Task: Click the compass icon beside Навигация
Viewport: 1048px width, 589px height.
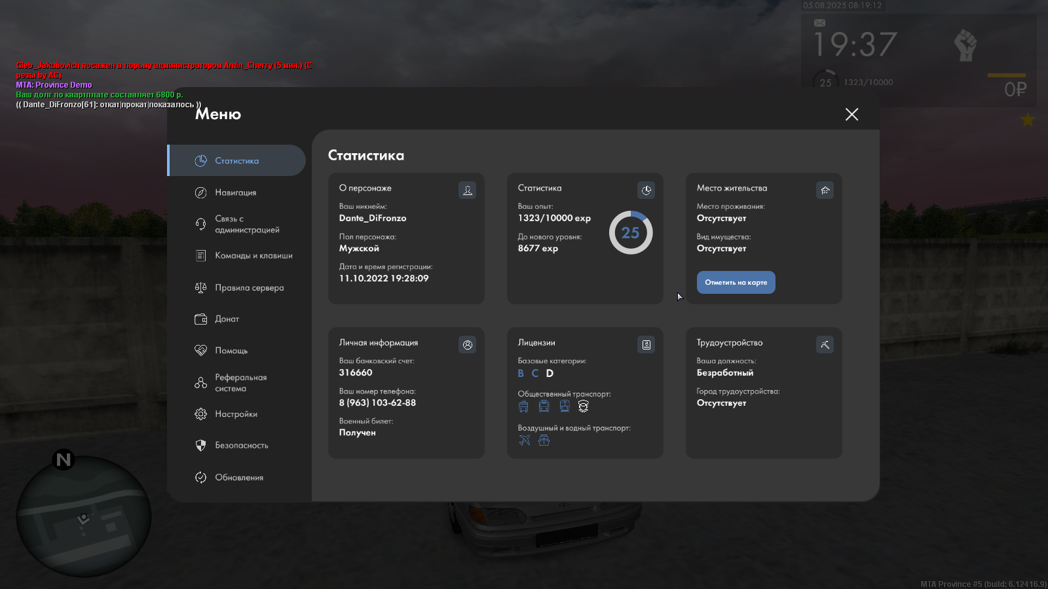Action: pos(201,192)
